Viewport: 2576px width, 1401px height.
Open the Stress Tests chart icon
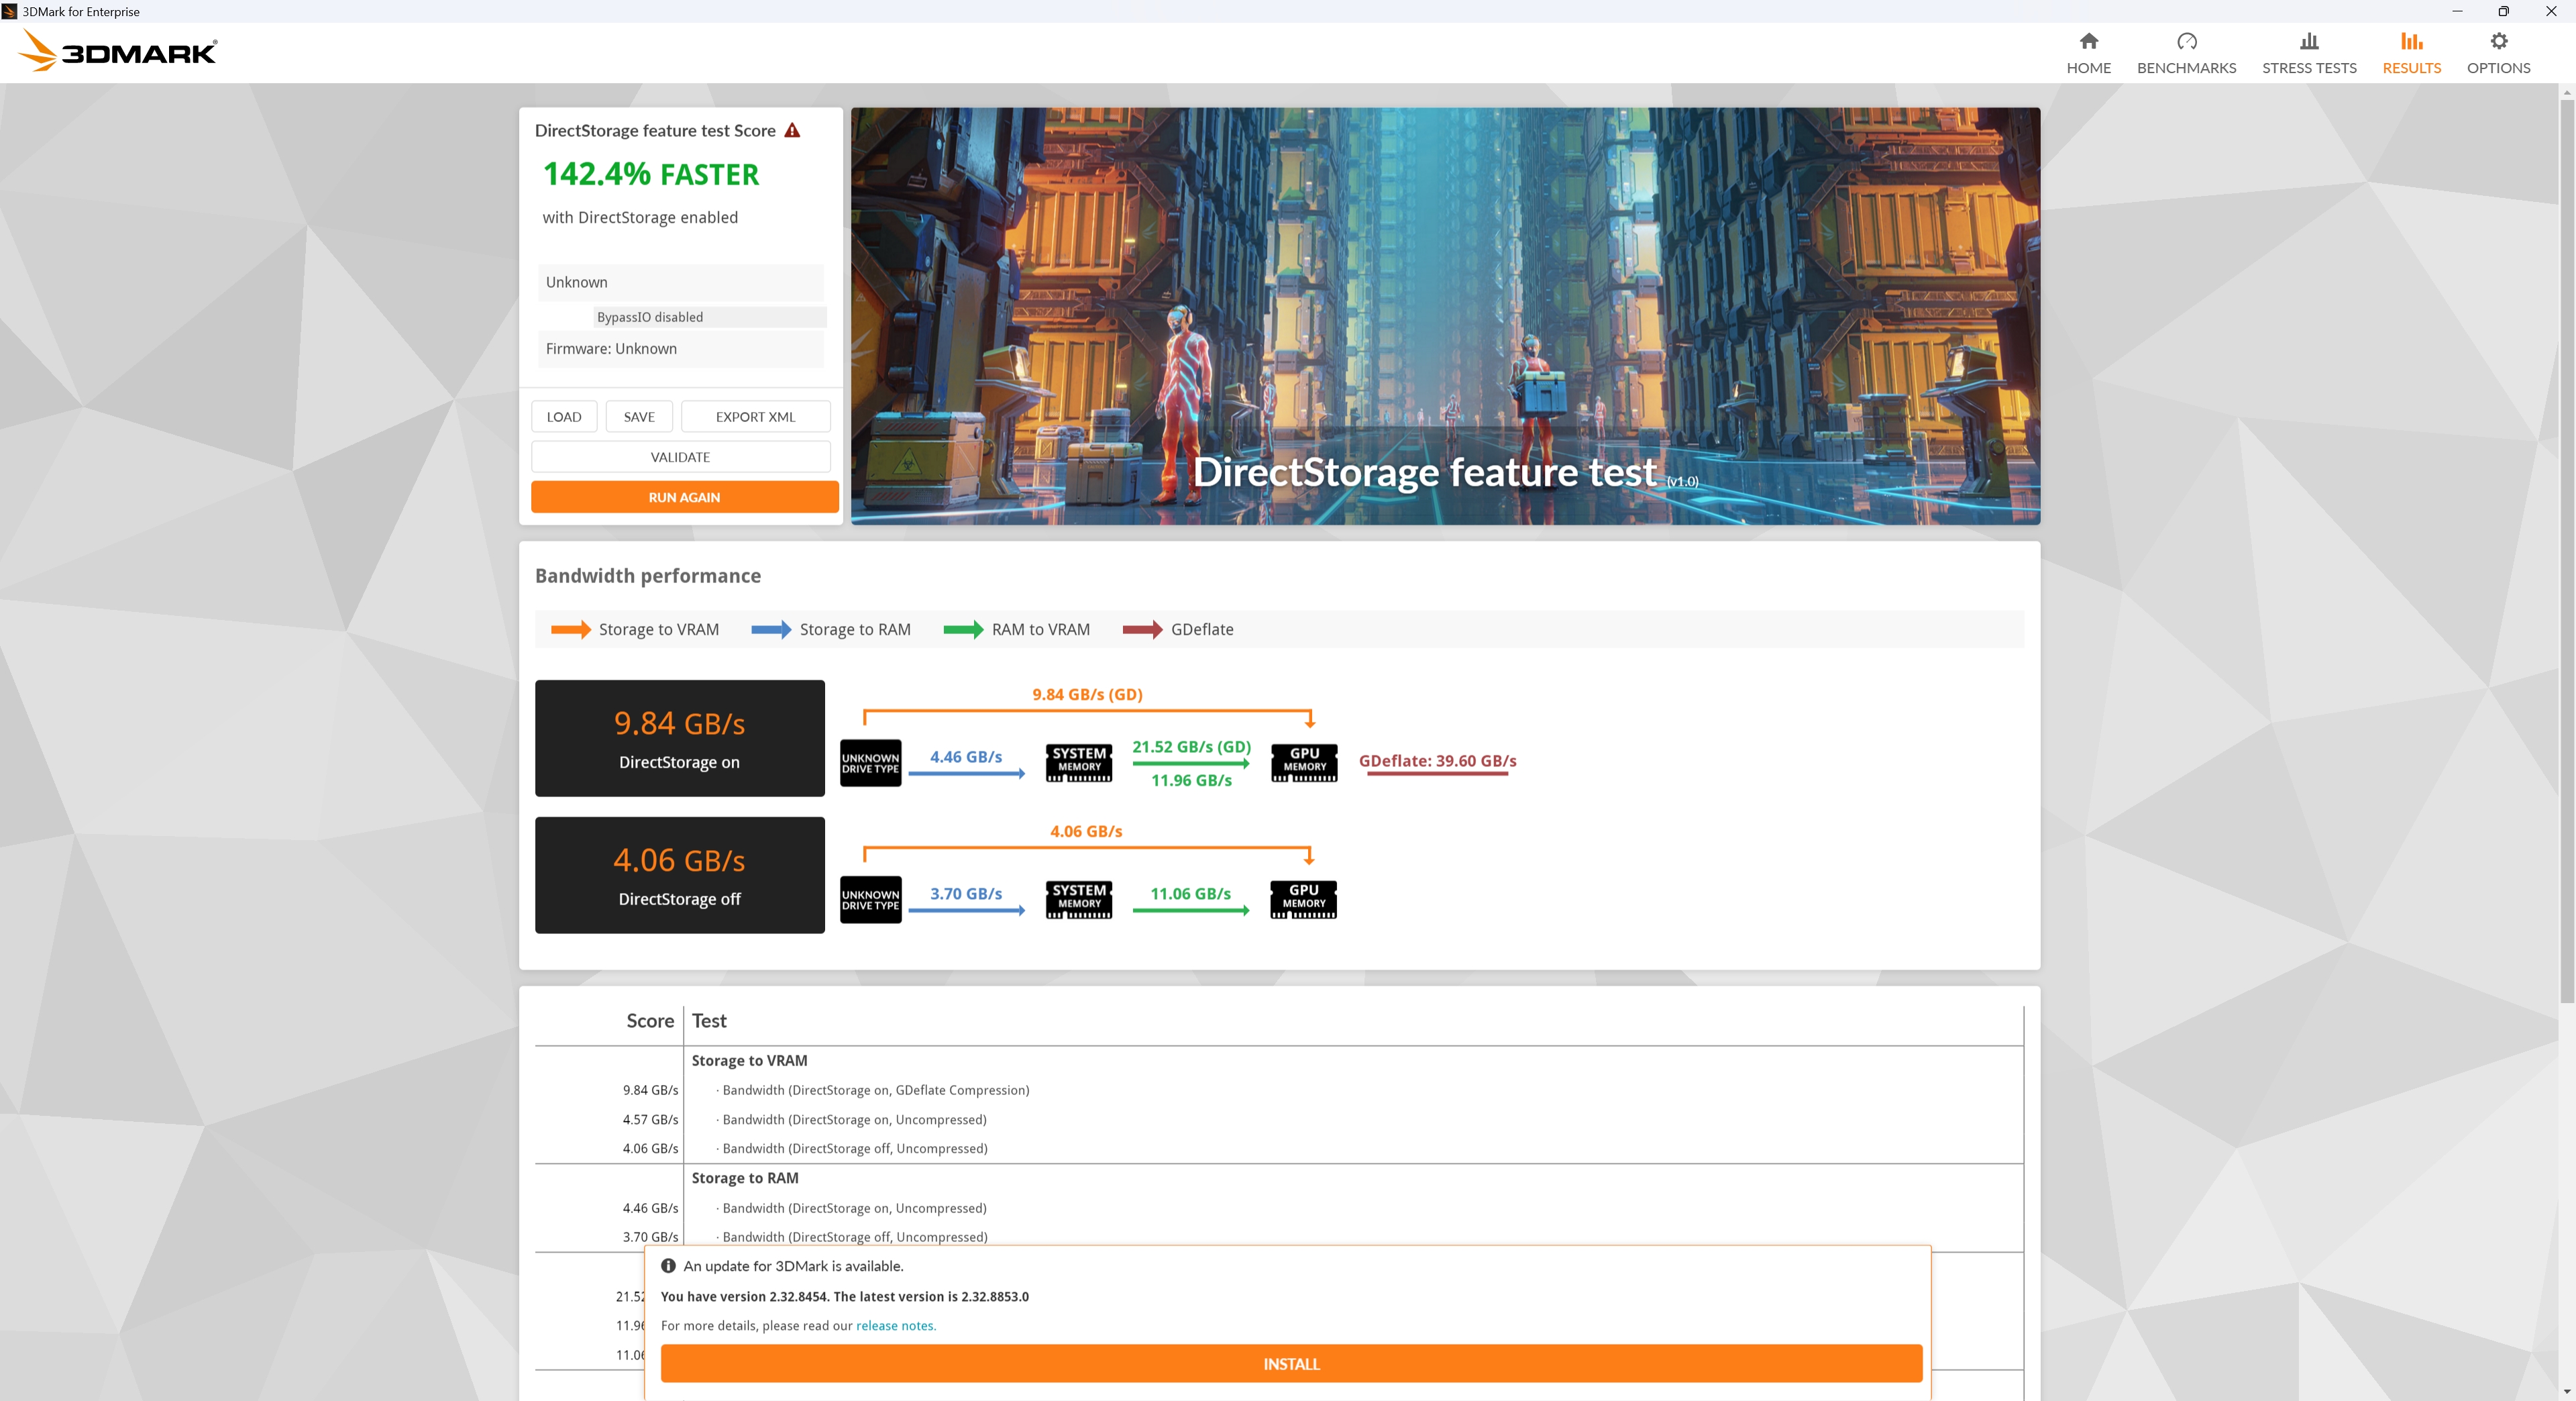pyautogui.click(x=2308, y=42)
